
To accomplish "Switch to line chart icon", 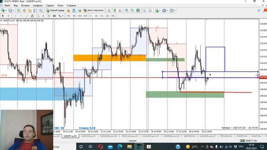I will (121, 10).
